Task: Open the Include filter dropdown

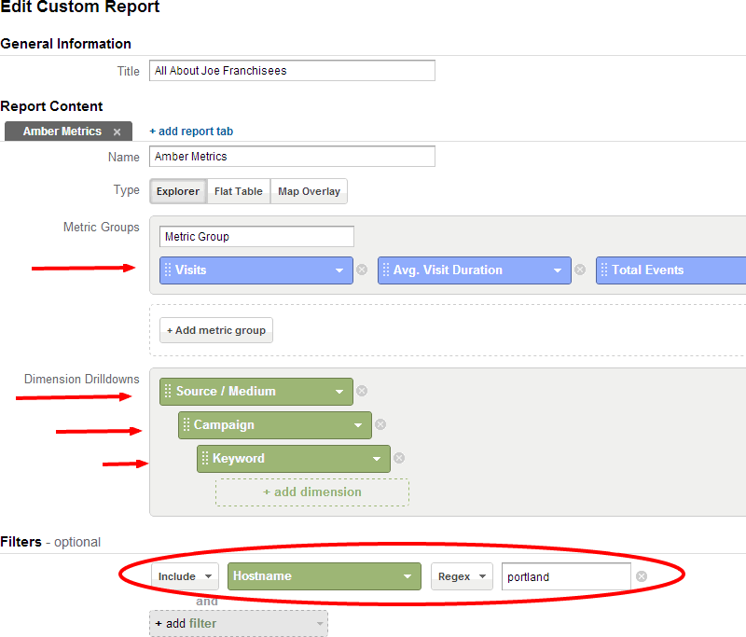Action: coord(184,576)
